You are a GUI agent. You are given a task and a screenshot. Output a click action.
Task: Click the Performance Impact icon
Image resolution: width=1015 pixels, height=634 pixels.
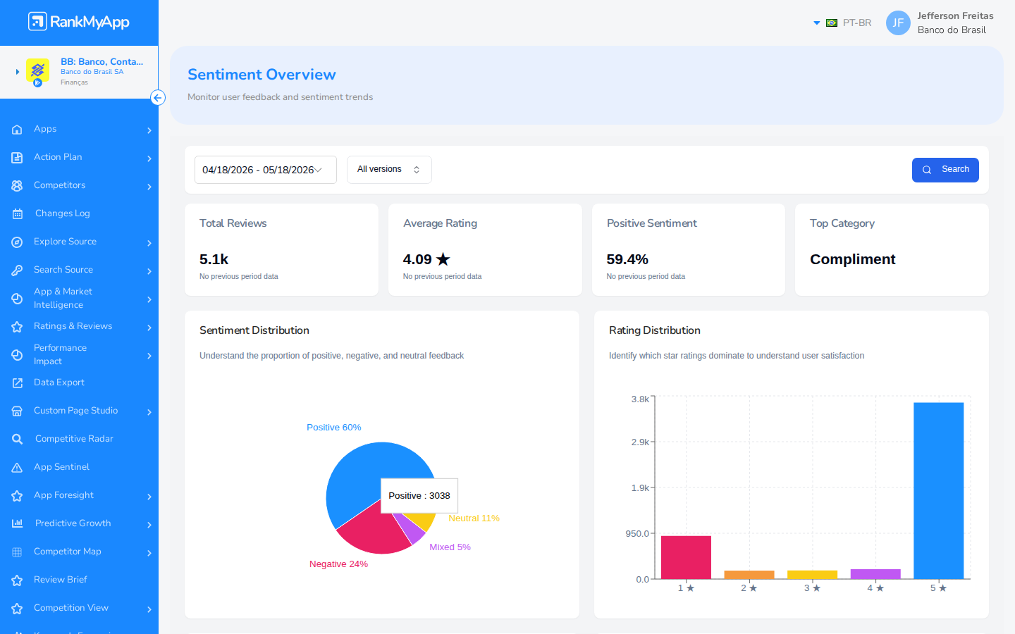coord(17,355)
